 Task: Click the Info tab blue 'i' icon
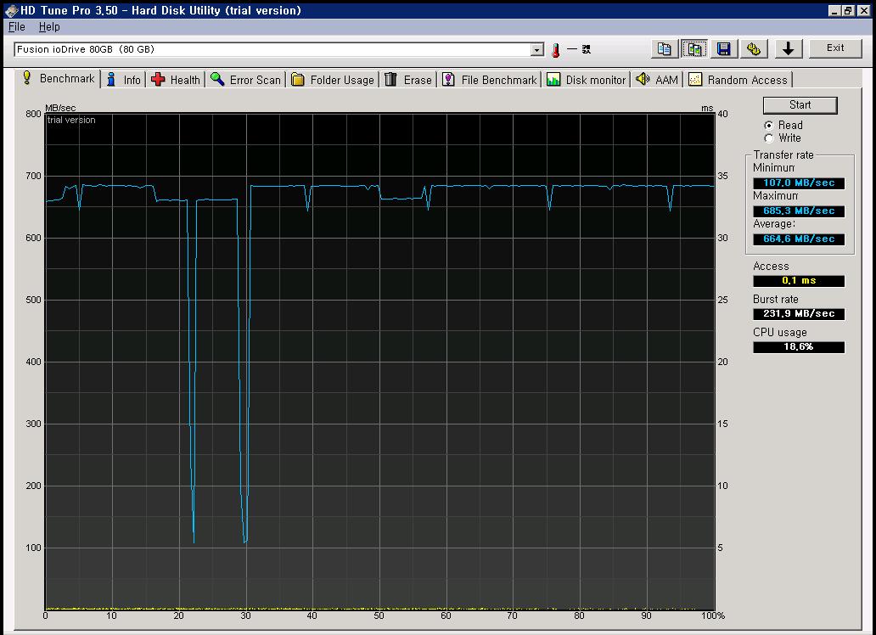[111, 80]
